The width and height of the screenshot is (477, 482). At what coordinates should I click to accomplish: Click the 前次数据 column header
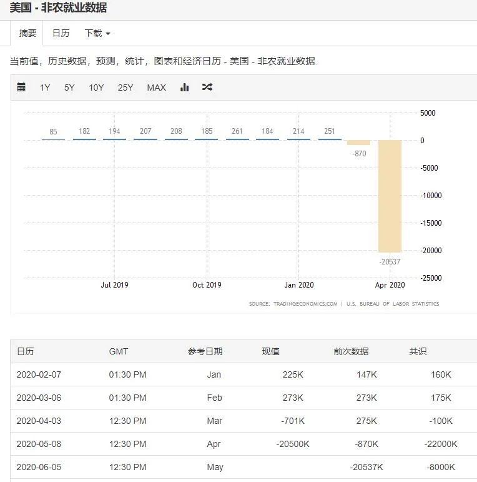tap(351, 351)
